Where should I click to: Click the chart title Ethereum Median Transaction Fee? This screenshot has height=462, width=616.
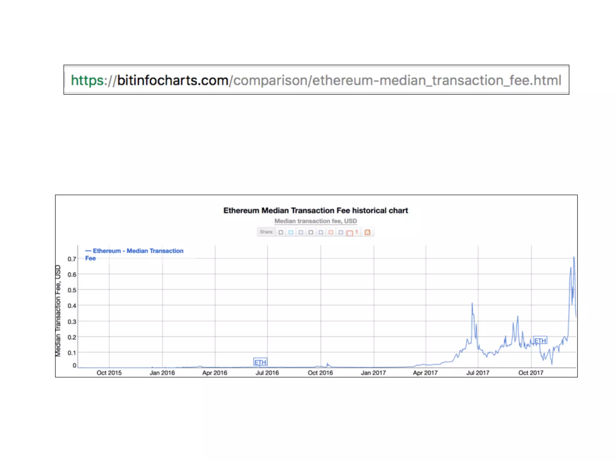(x=316, y=211)
